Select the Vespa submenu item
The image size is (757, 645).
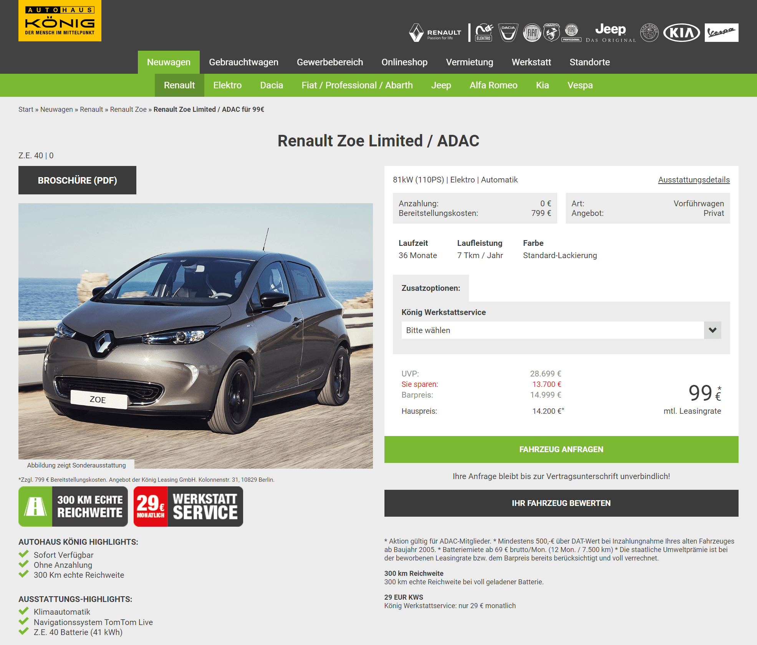click(x=580, y=85)
